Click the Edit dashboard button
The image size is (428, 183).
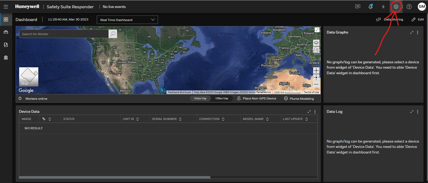click(418, 19)
